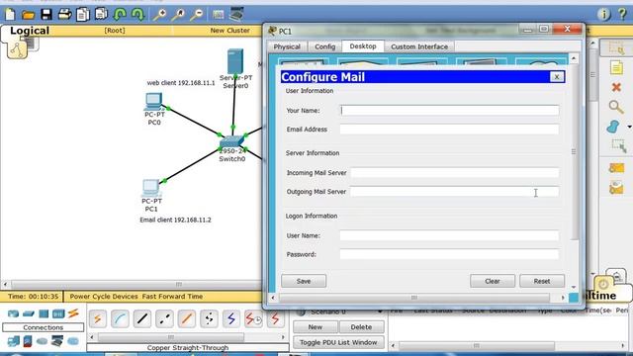Pick the Inspect magnifier tool

[616, 107]
